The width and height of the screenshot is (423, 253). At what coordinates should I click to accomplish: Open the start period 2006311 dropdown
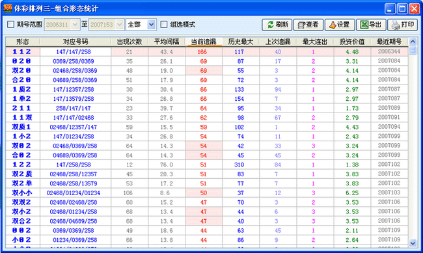click(x=75, y=25)
